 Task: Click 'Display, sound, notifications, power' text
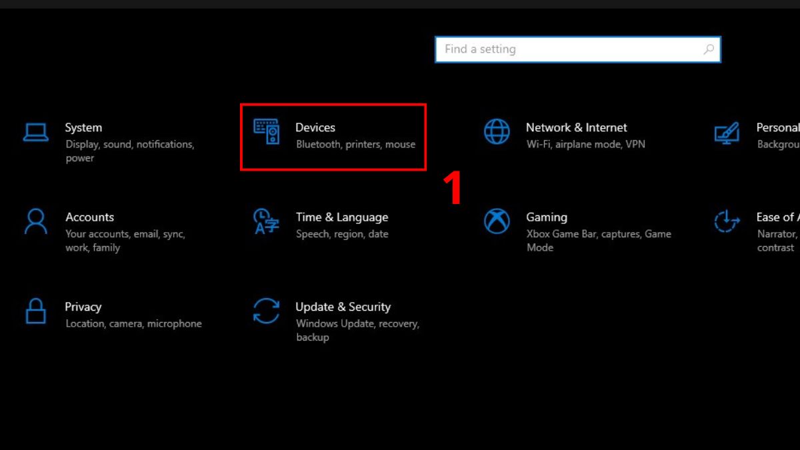pos(129,151)
